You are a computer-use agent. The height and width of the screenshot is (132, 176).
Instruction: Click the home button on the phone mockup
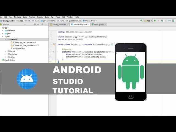click(x=131, y=96)
